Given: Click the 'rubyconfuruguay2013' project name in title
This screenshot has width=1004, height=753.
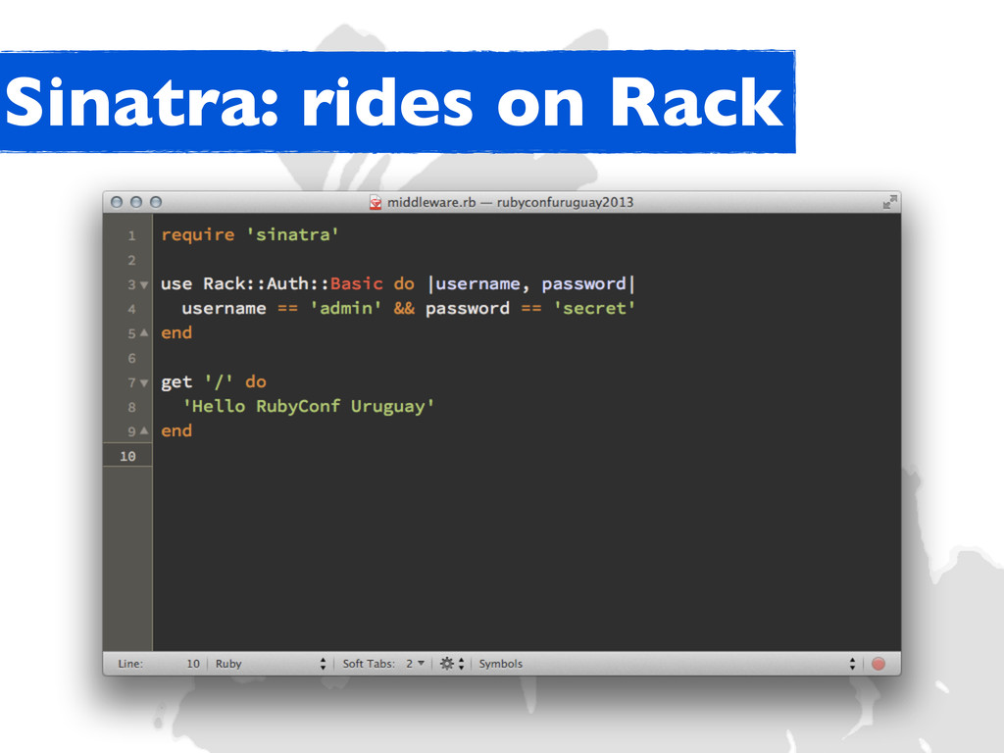Looking at the screenshot, I should click(x=565, y=202).
